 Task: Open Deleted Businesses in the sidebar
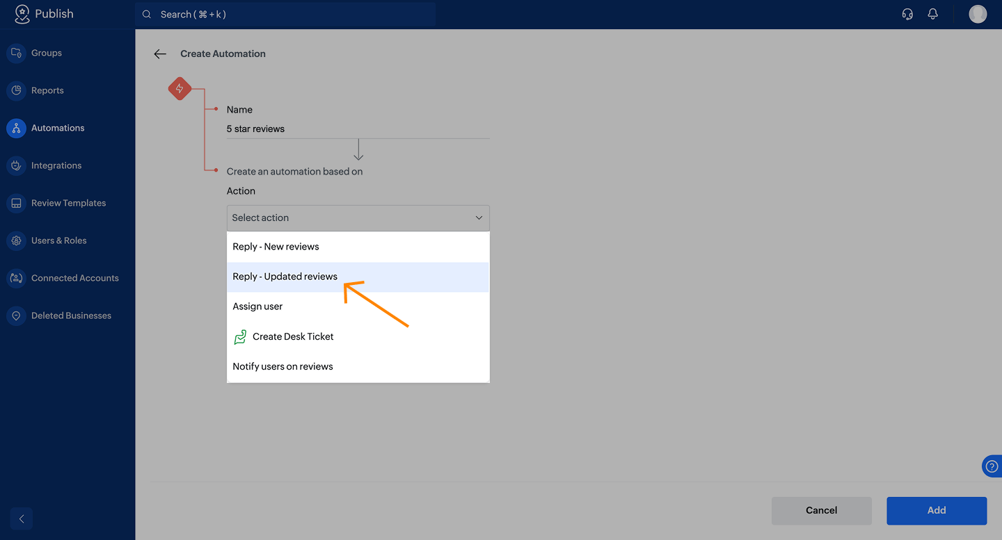[67, 316]
